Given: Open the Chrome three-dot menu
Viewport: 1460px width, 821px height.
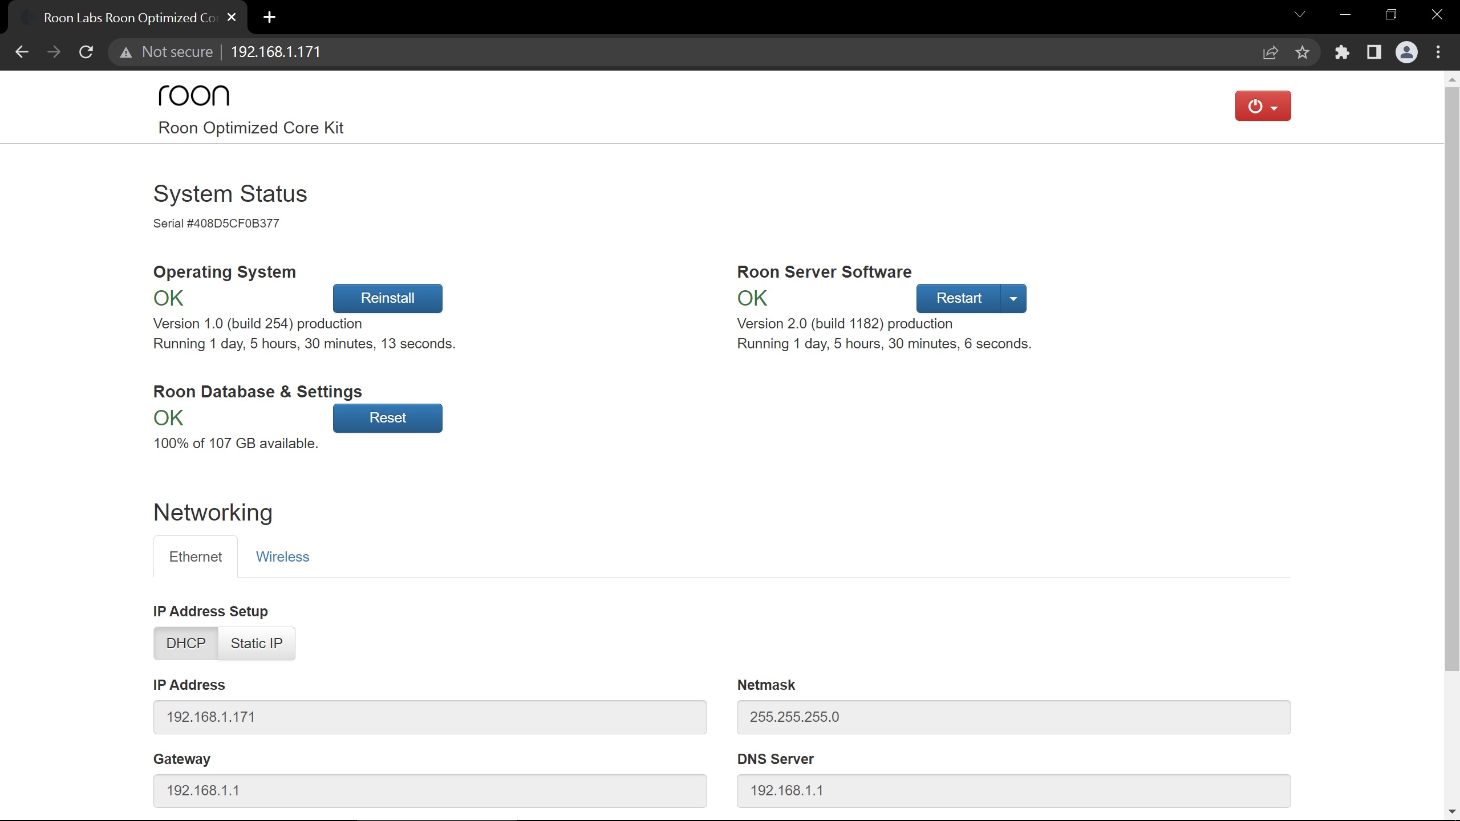Looking at the screenshot, I should (x=1438, y=52).
